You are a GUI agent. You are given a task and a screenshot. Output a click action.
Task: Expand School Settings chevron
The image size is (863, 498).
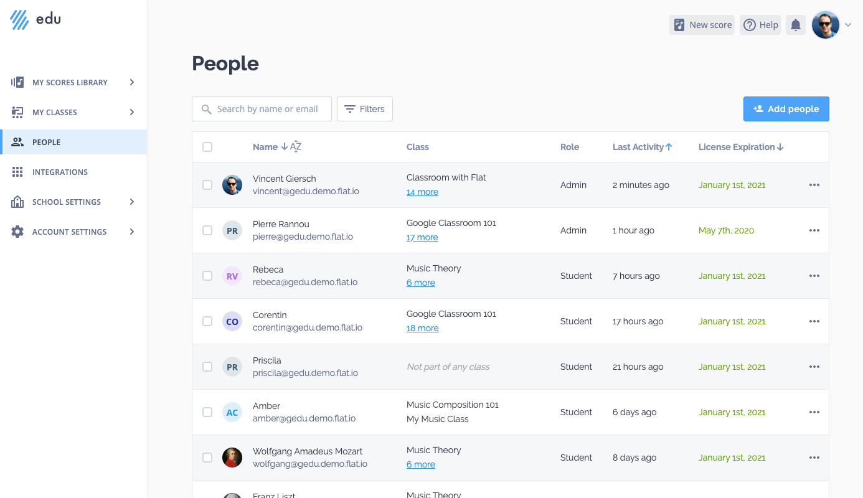[132, 202]
